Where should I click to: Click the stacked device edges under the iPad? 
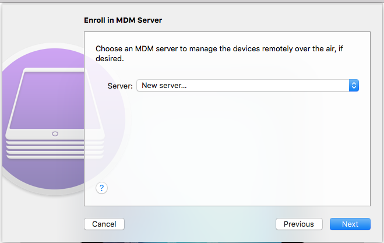(x=55, y=149)
